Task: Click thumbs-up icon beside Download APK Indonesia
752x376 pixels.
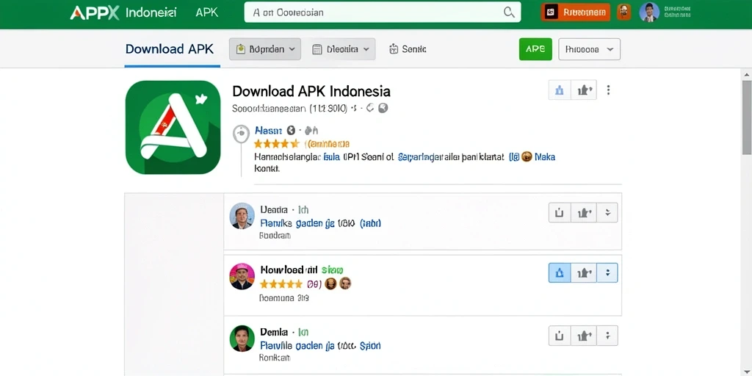Action: coord(584,90)
